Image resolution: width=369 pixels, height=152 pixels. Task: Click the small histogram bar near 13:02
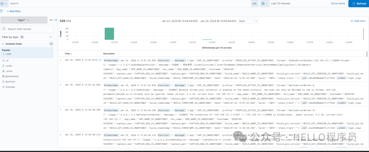pyautogui.click(x=207, y=39)
